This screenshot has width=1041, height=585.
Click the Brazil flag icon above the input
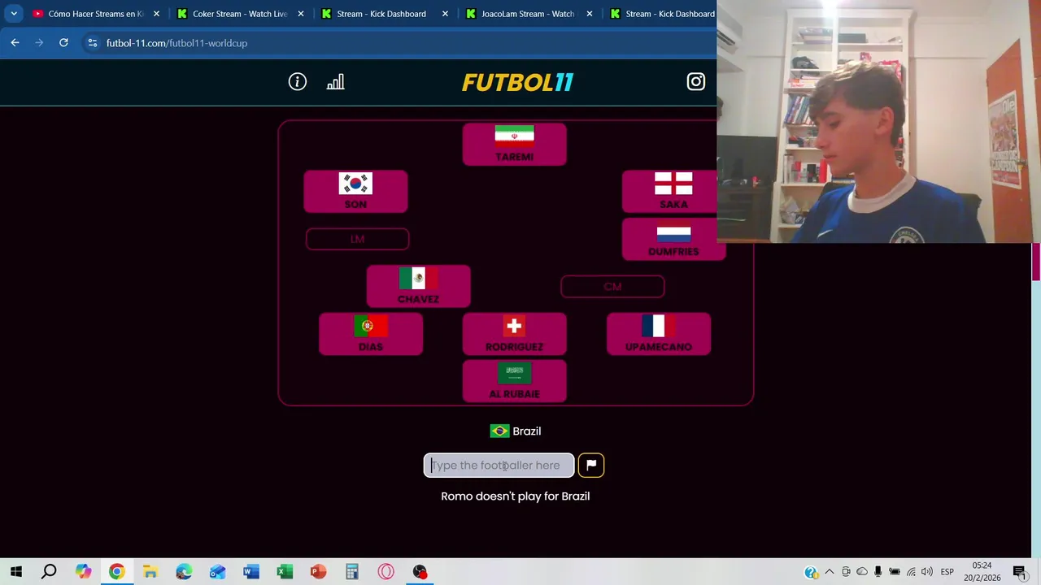499,431
